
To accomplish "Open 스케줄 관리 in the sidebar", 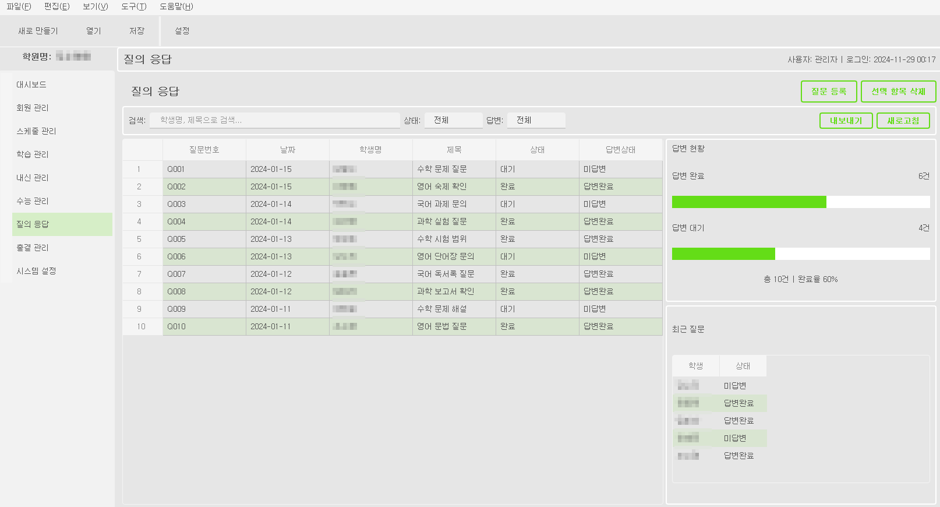I will 36,131.
